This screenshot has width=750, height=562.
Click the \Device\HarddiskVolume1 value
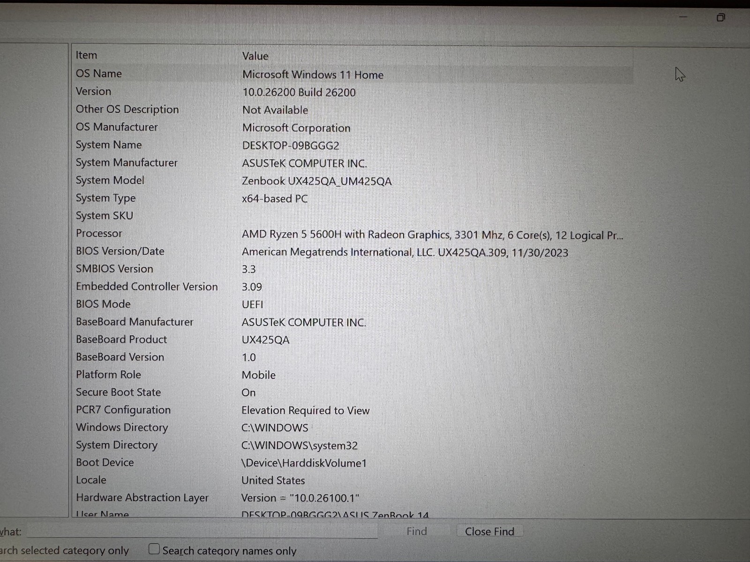(304, 463)
